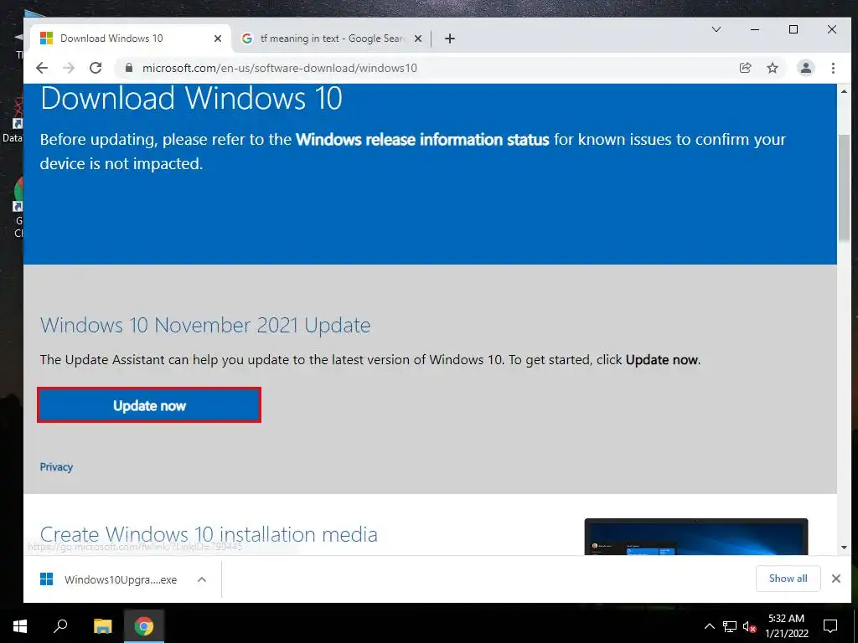Screen dimensions: 858x643
Task: Open the Windows Start menu
Action: (20, 626)
